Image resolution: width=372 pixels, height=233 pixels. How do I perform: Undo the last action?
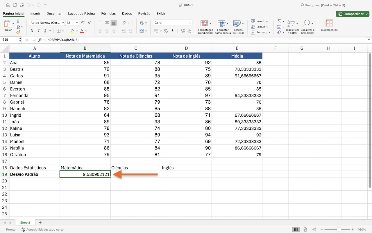point(28,5)
